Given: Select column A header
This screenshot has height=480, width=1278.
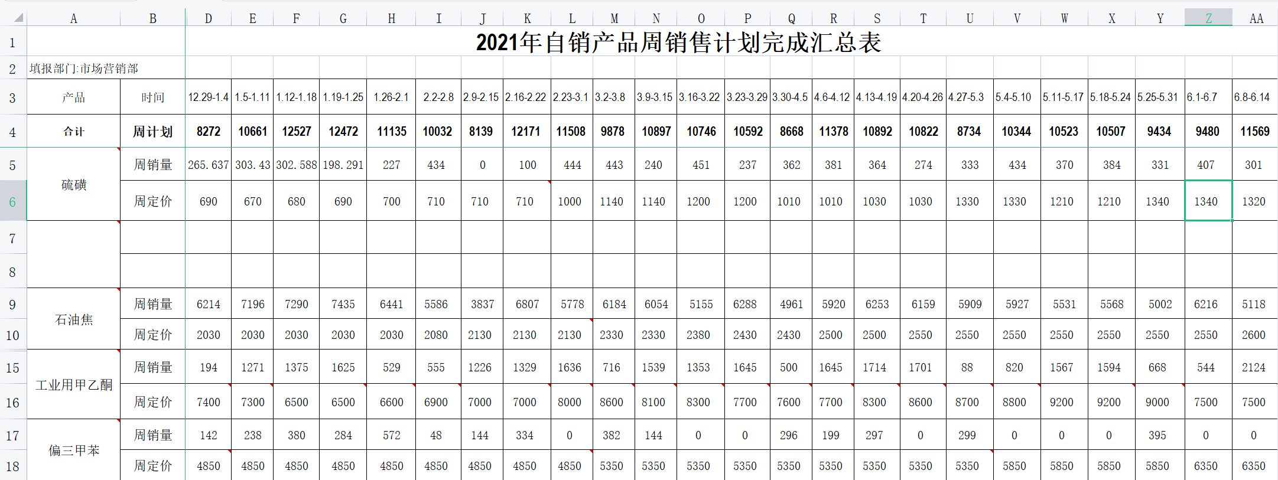Looking at the screenshot, I should (x=74, y=18).
